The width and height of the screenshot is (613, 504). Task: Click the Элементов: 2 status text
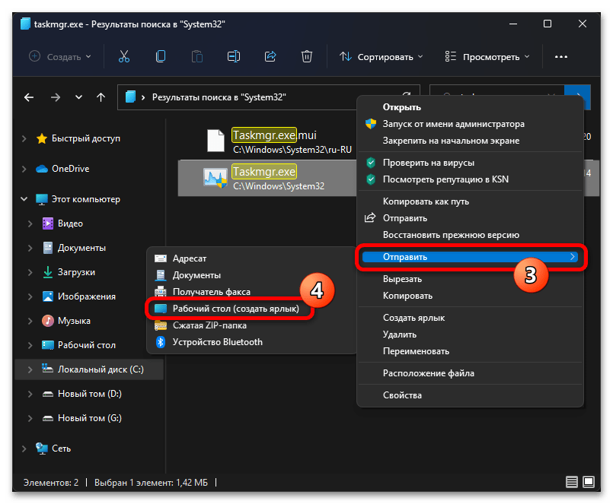tap(51, 483)
